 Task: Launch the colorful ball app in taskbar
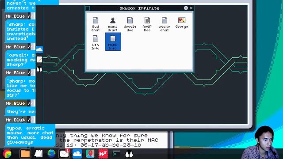pos(7,154)
